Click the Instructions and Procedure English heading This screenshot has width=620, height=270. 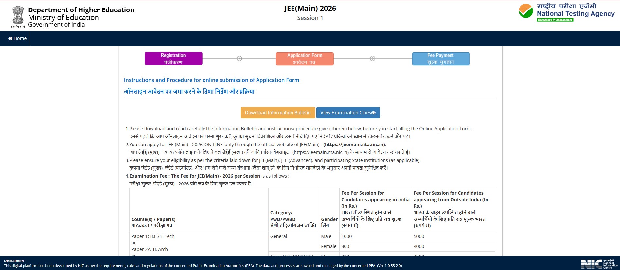pyautogui.click(x=211, y=80)
